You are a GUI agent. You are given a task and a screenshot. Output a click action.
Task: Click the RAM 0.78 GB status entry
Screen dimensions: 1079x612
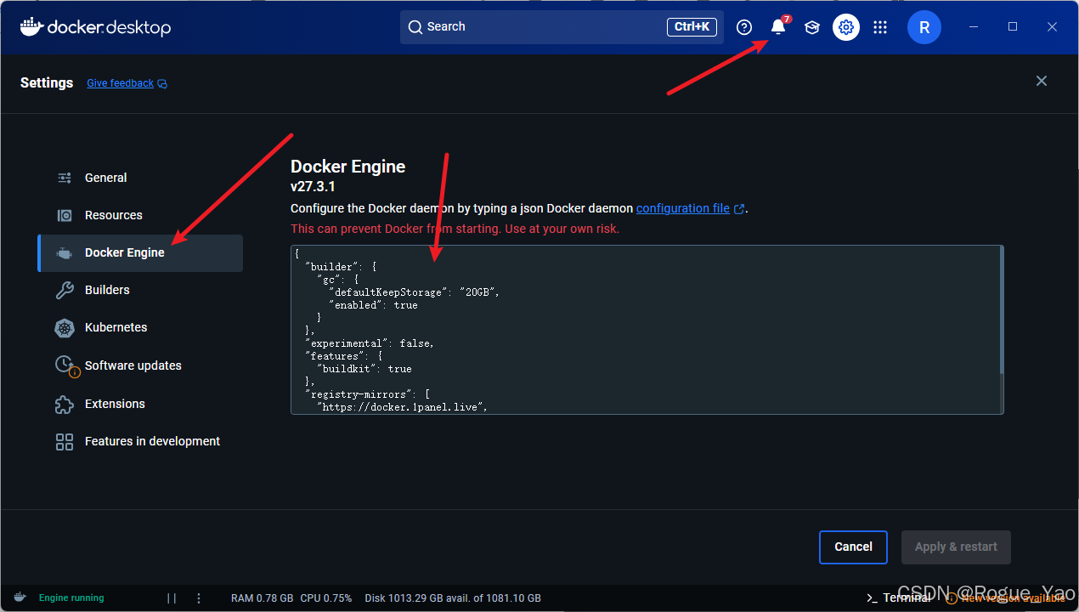(x=262, y=598)
